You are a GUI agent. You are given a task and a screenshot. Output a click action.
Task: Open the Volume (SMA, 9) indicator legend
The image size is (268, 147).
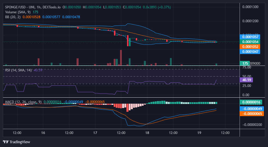pyautogui.click(x=18, y=12)
